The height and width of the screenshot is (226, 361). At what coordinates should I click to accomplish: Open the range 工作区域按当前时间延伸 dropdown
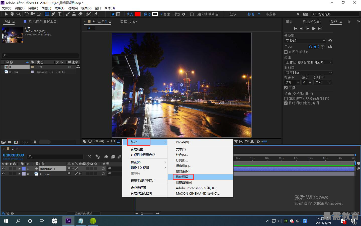point(309,62)
